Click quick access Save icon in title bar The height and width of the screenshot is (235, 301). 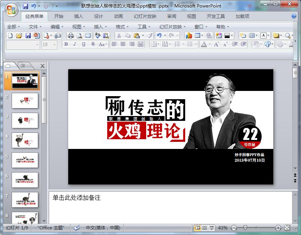click(25, 6)
